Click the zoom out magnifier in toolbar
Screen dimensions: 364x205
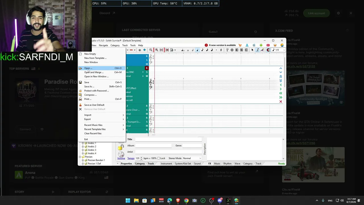[x=151, y=50]
